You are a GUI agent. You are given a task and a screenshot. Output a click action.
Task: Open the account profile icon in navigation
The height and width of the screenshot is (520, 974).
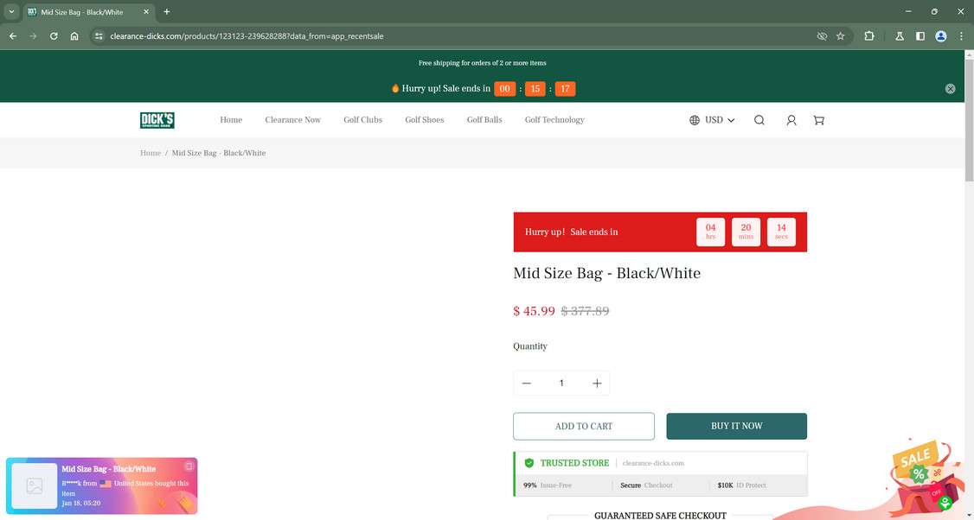[x=791, y=120]
